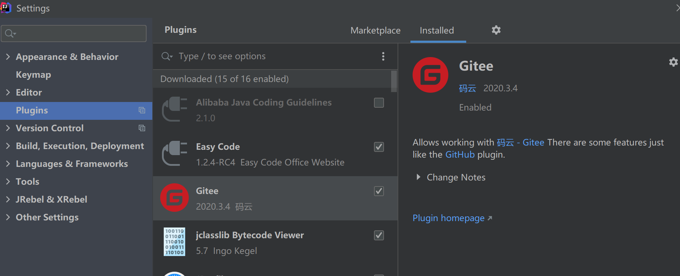Viewport: 680px width, 276px height.
Task: Click the Enabled status text for Gitee
Action: (475, 107)
